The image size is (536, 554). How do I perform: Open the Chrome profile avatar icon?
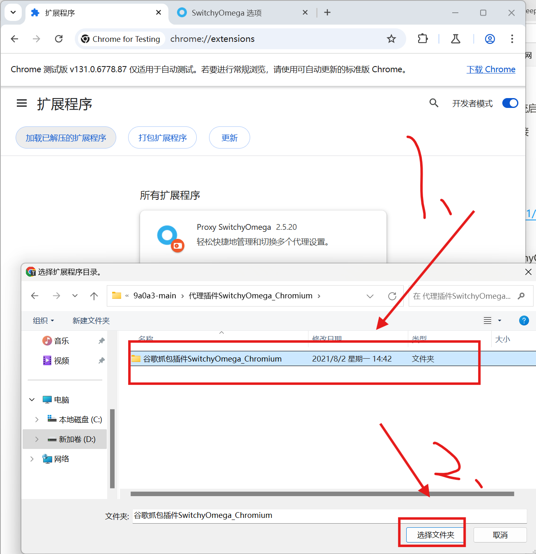pos(490,39)
